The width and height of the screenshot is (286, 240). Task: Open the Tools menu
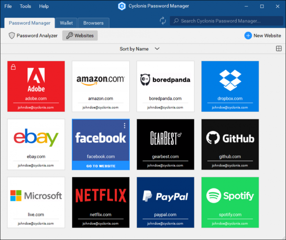[x=26, y=6]
